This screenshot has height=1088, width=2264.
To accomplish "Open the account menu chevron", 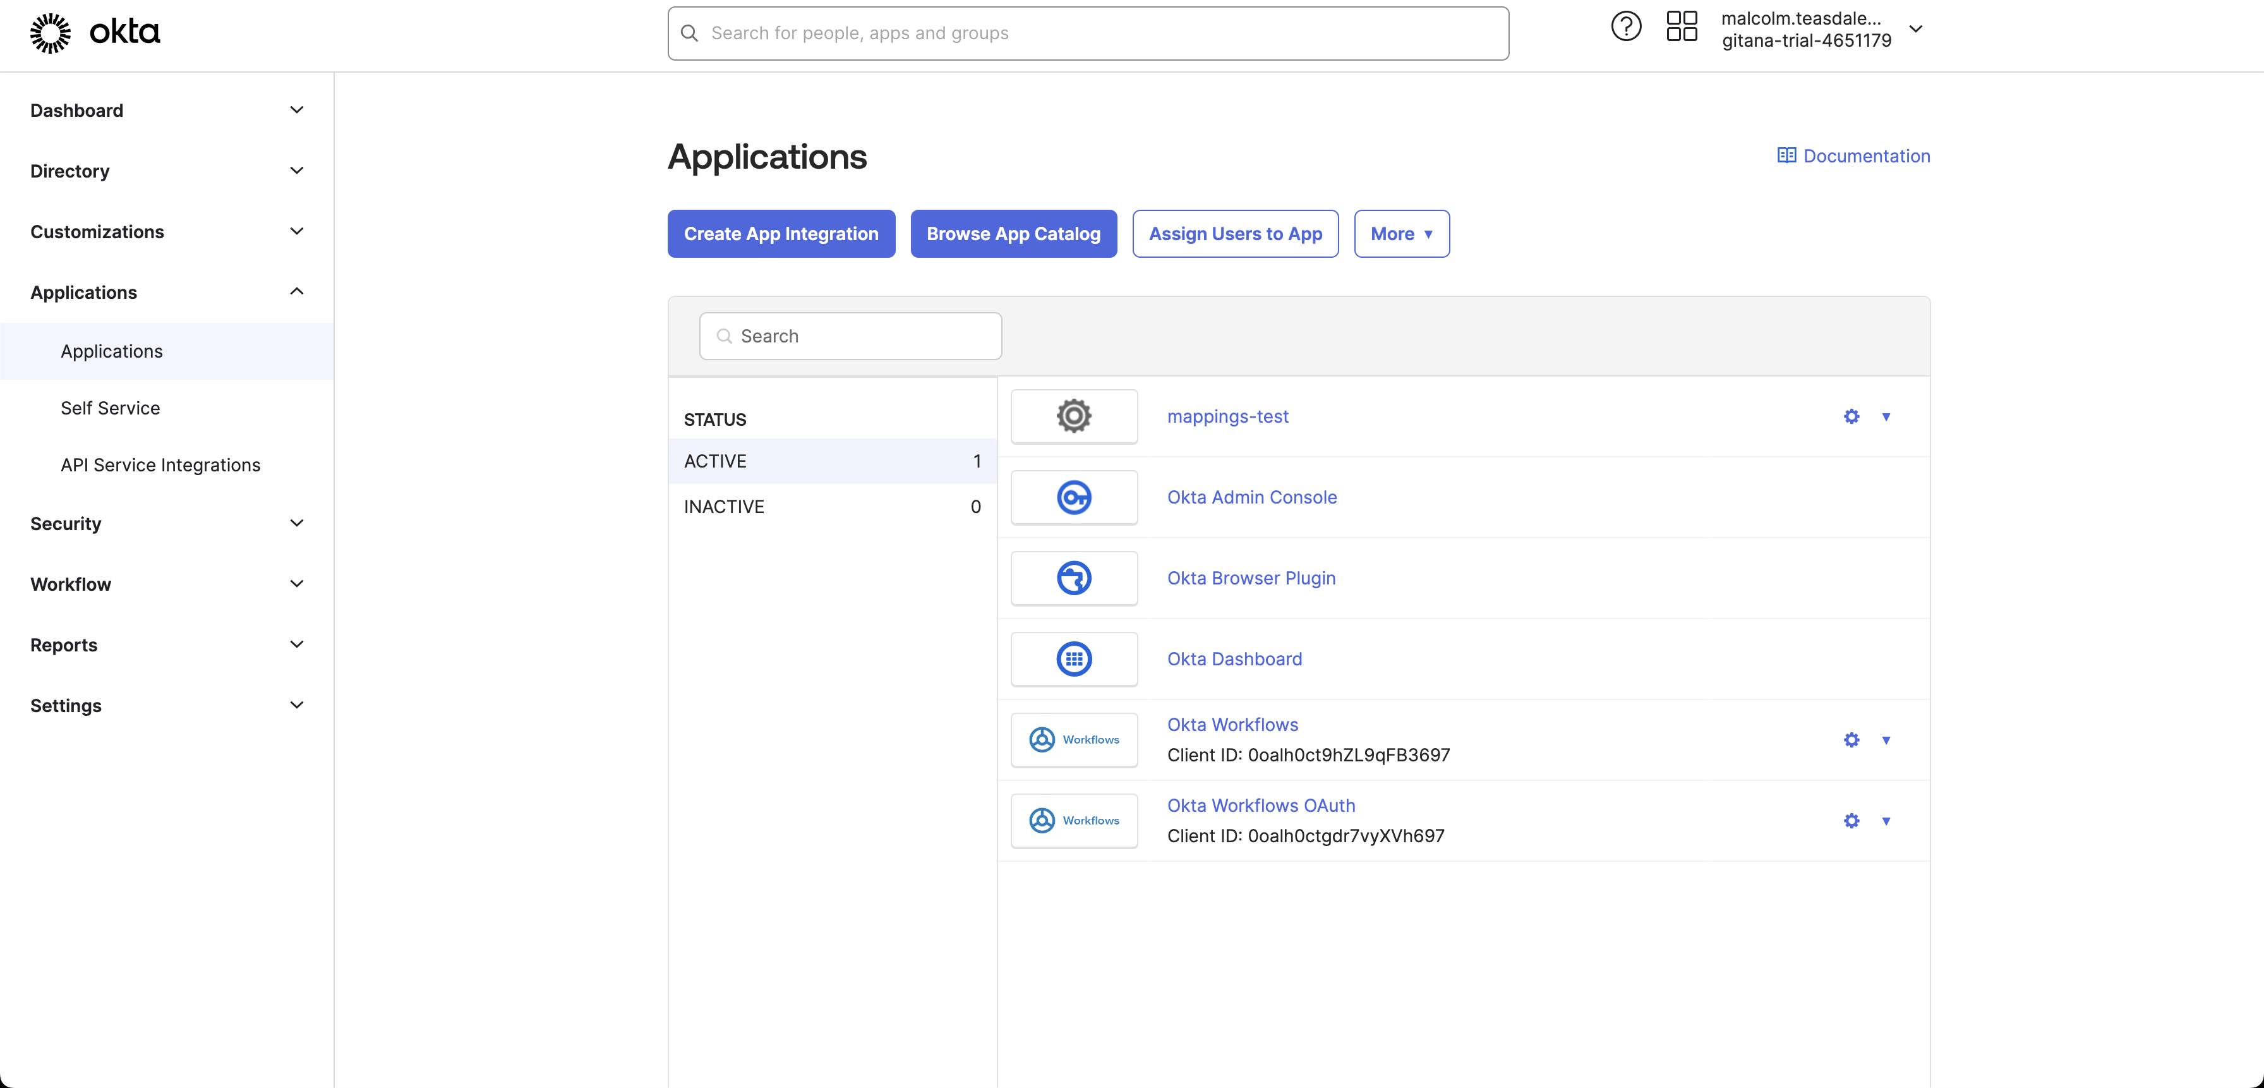I will tap(1916, 29).
